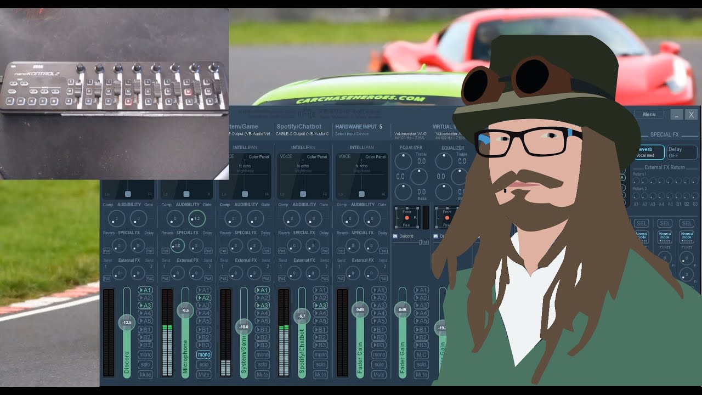Mute the Spotify/Chatbot strip
The width and height of the screenshot is (702, 395).
coord(320,375)
